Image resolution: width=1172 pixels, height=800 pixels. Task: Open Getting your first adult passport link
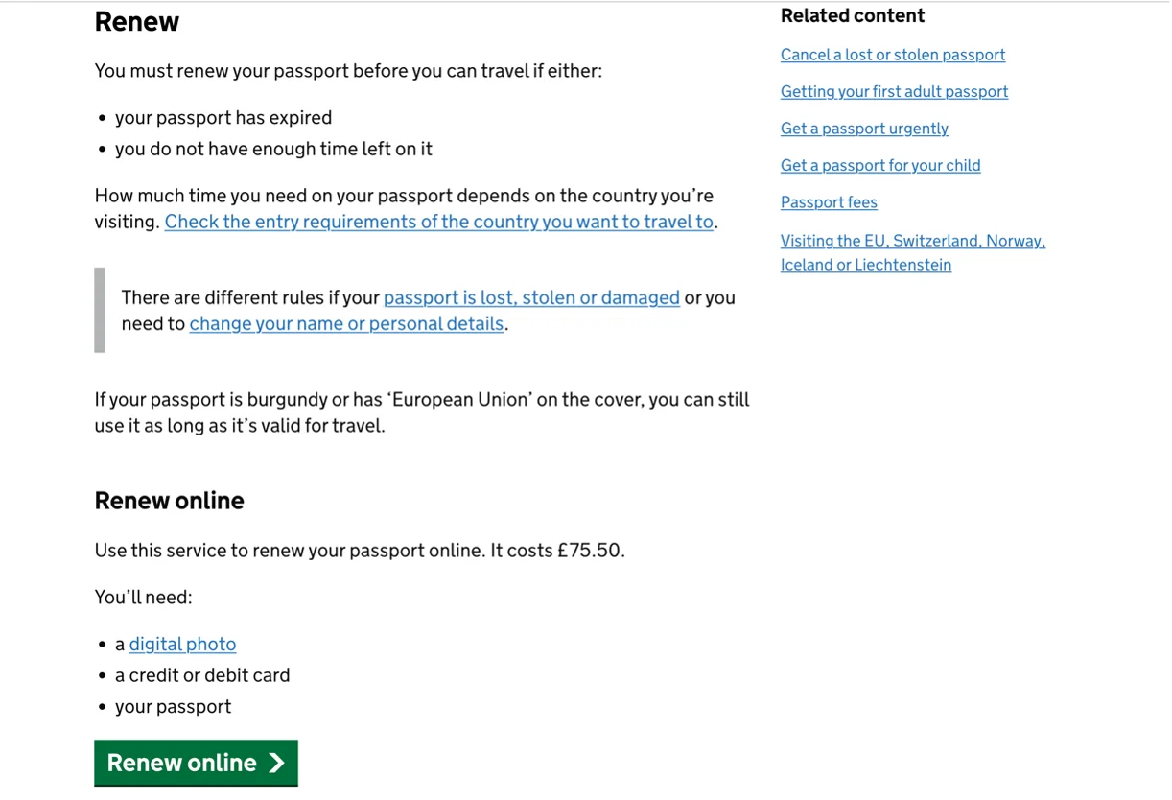point(894,92)
